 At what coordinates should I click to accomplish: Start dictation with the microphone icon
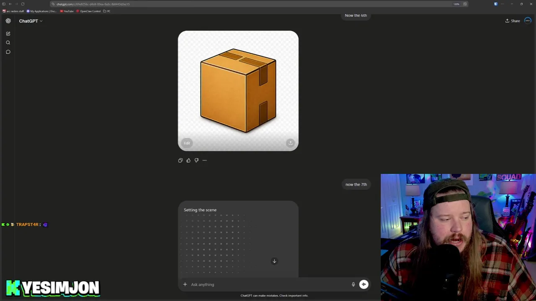(x=353, y=284)
